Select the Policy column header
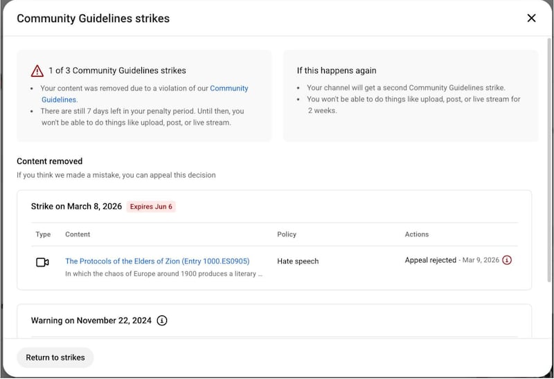554x379 pixels. [x=287, y=234]
